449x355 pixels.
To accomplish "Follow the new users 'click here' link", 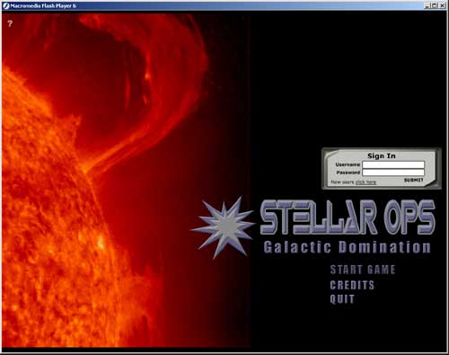I will pos(365,182).
